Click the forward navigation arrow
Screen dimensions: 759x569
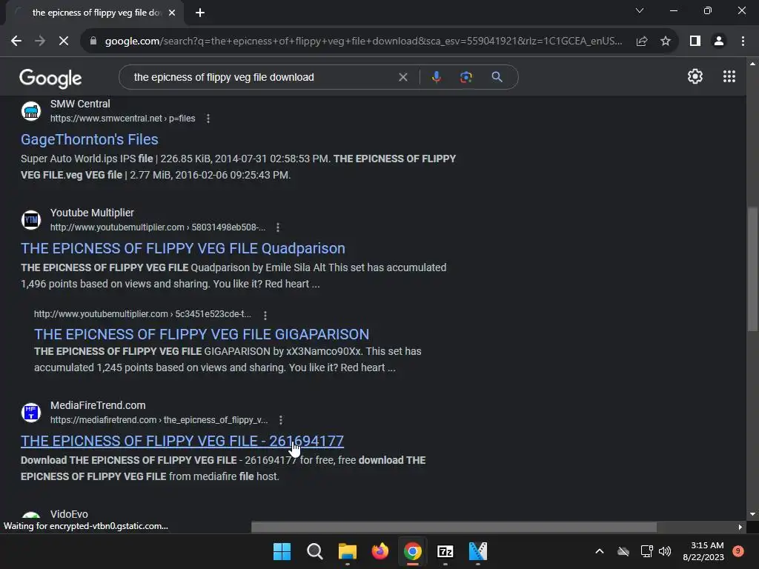click(x=40, y=41)
